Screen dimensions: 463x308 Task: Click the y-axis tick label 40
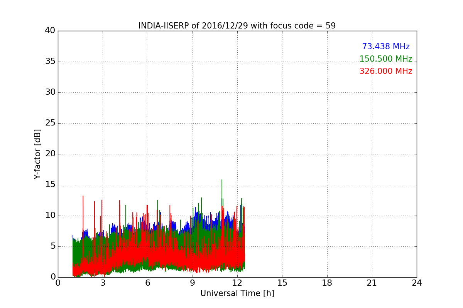[x=50, y=31]
